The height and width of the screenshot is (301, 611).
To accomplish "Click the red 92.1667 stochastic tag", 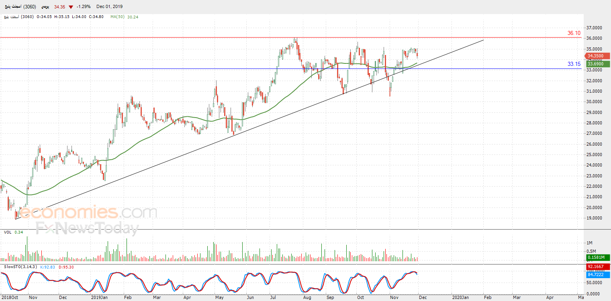I will (599, 266).
